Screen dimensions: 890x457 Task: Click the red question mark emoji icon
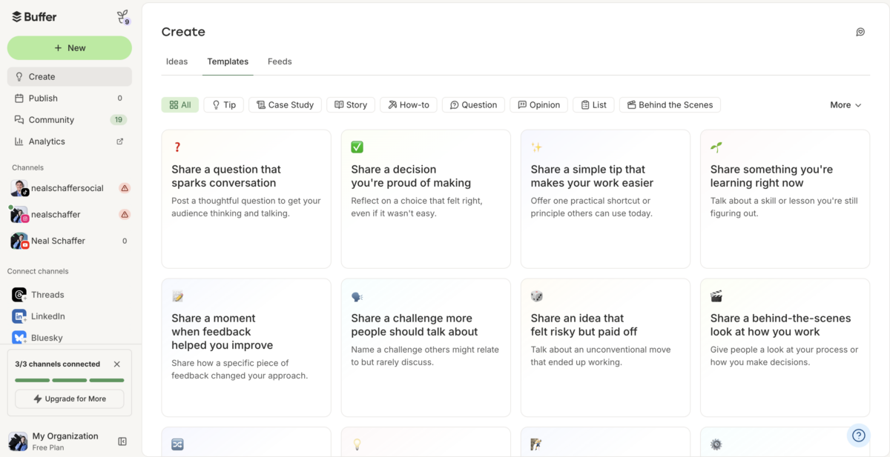[177, 147]
